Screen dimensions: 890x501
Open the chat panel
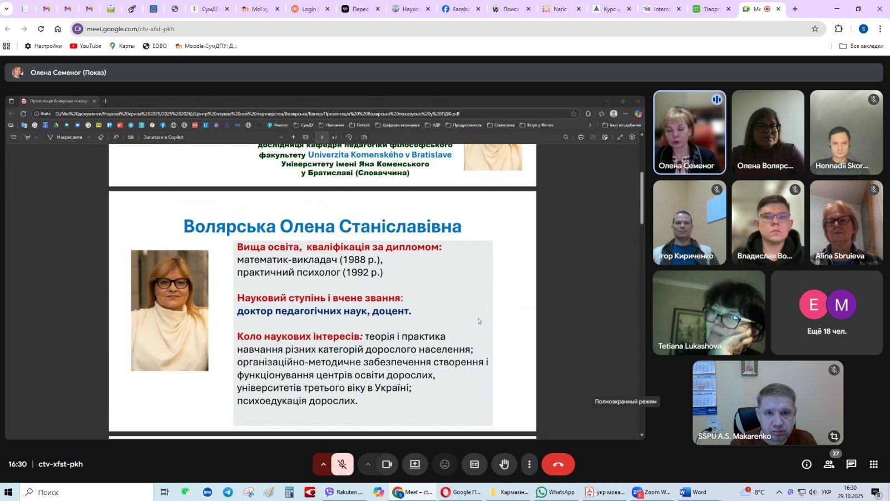(x=851, y=464)
